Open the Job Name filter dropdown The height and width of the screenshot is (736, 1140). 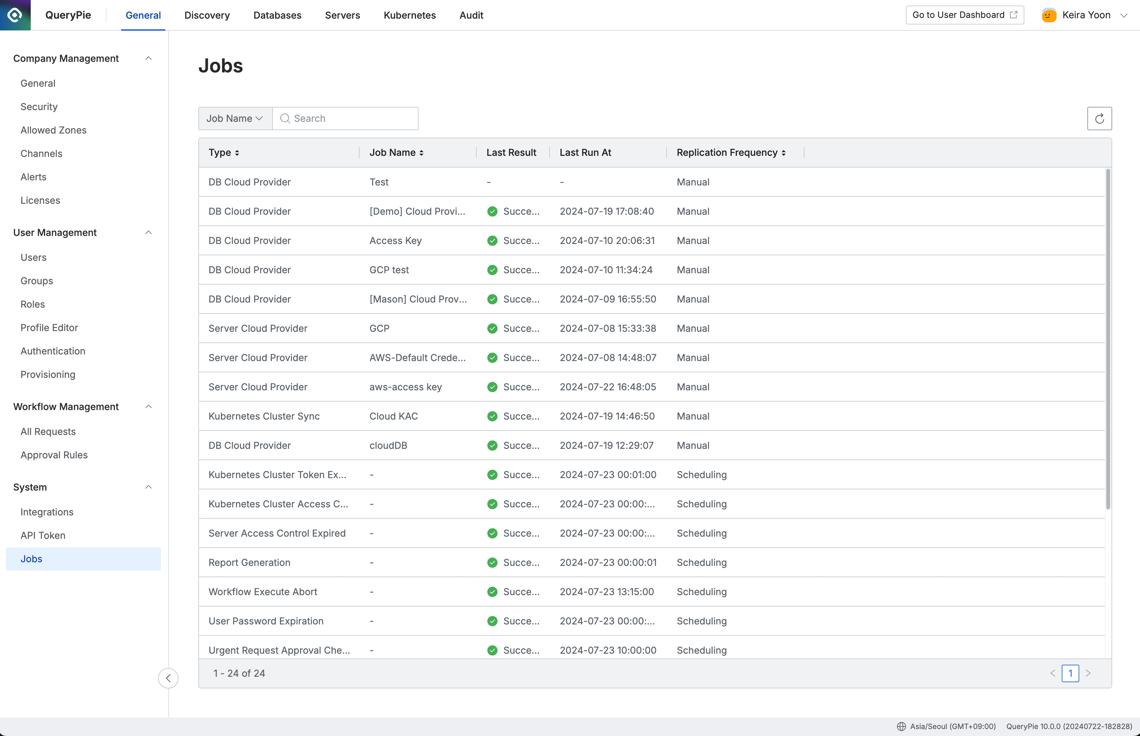(x=235, y=119)
